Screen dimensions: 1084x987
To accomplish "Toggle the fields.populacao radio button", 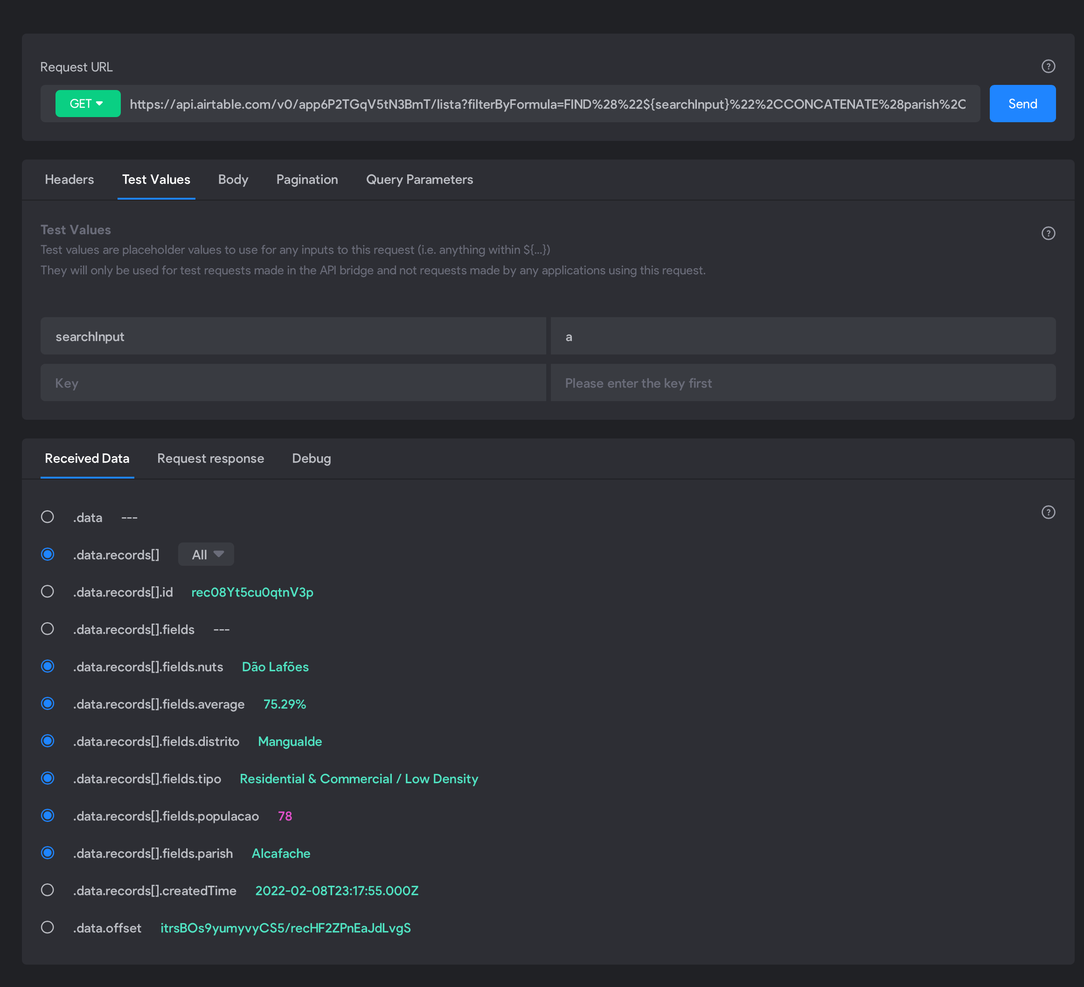I will (x=47, y=816).
